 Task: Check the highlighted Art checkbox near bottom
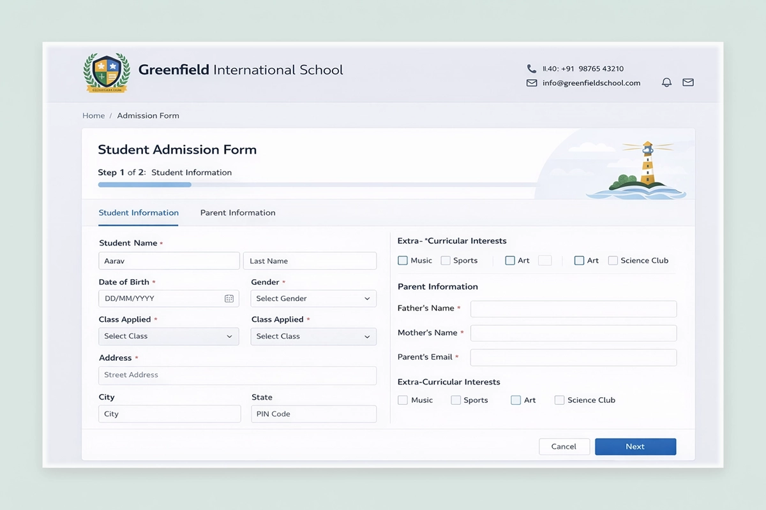[x=514, y=400]
